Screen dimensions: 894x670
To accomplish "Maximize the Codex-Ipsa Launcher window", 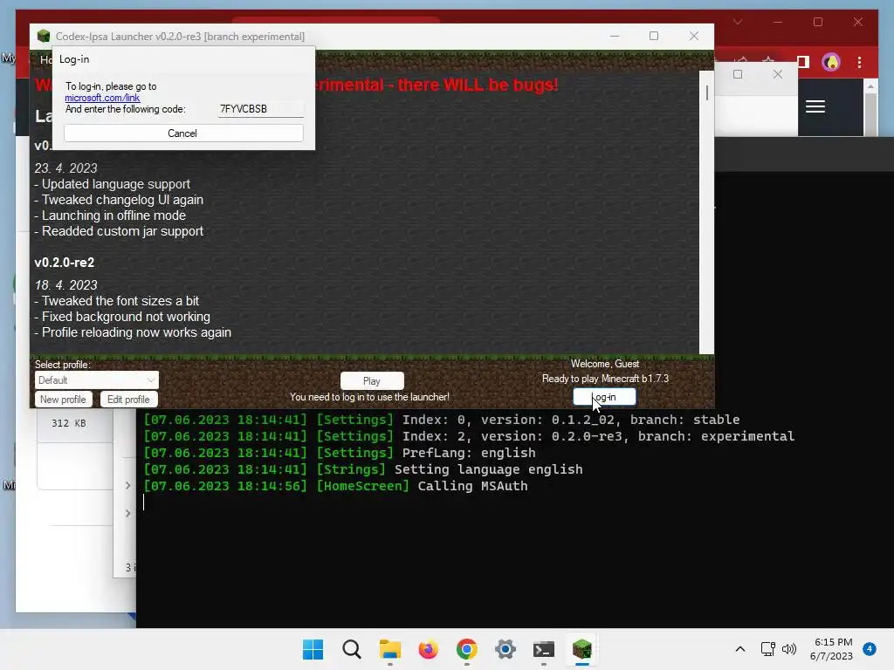I will click(654, 36).
